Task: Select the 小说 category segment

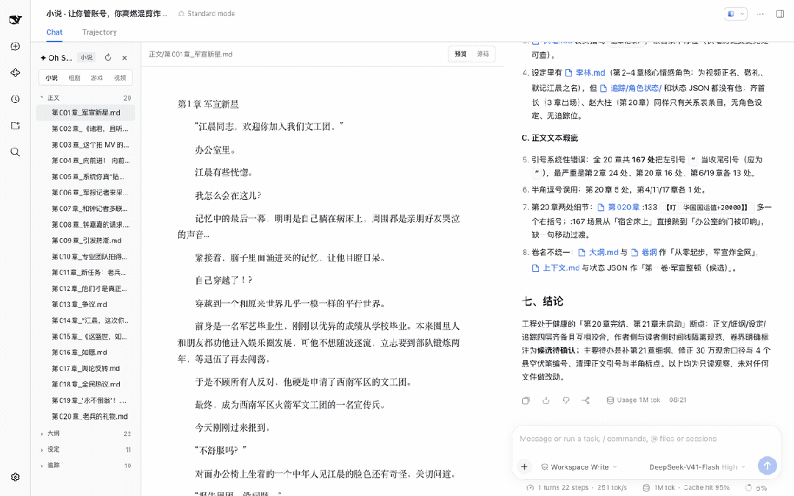Action: click(x=51, y=78)
